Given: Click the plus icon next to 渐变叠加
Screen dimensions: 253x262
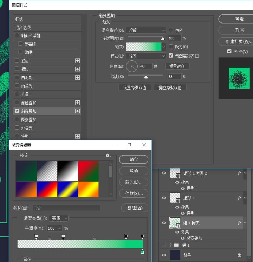Looking at the screenshot, I should (77, 111).
